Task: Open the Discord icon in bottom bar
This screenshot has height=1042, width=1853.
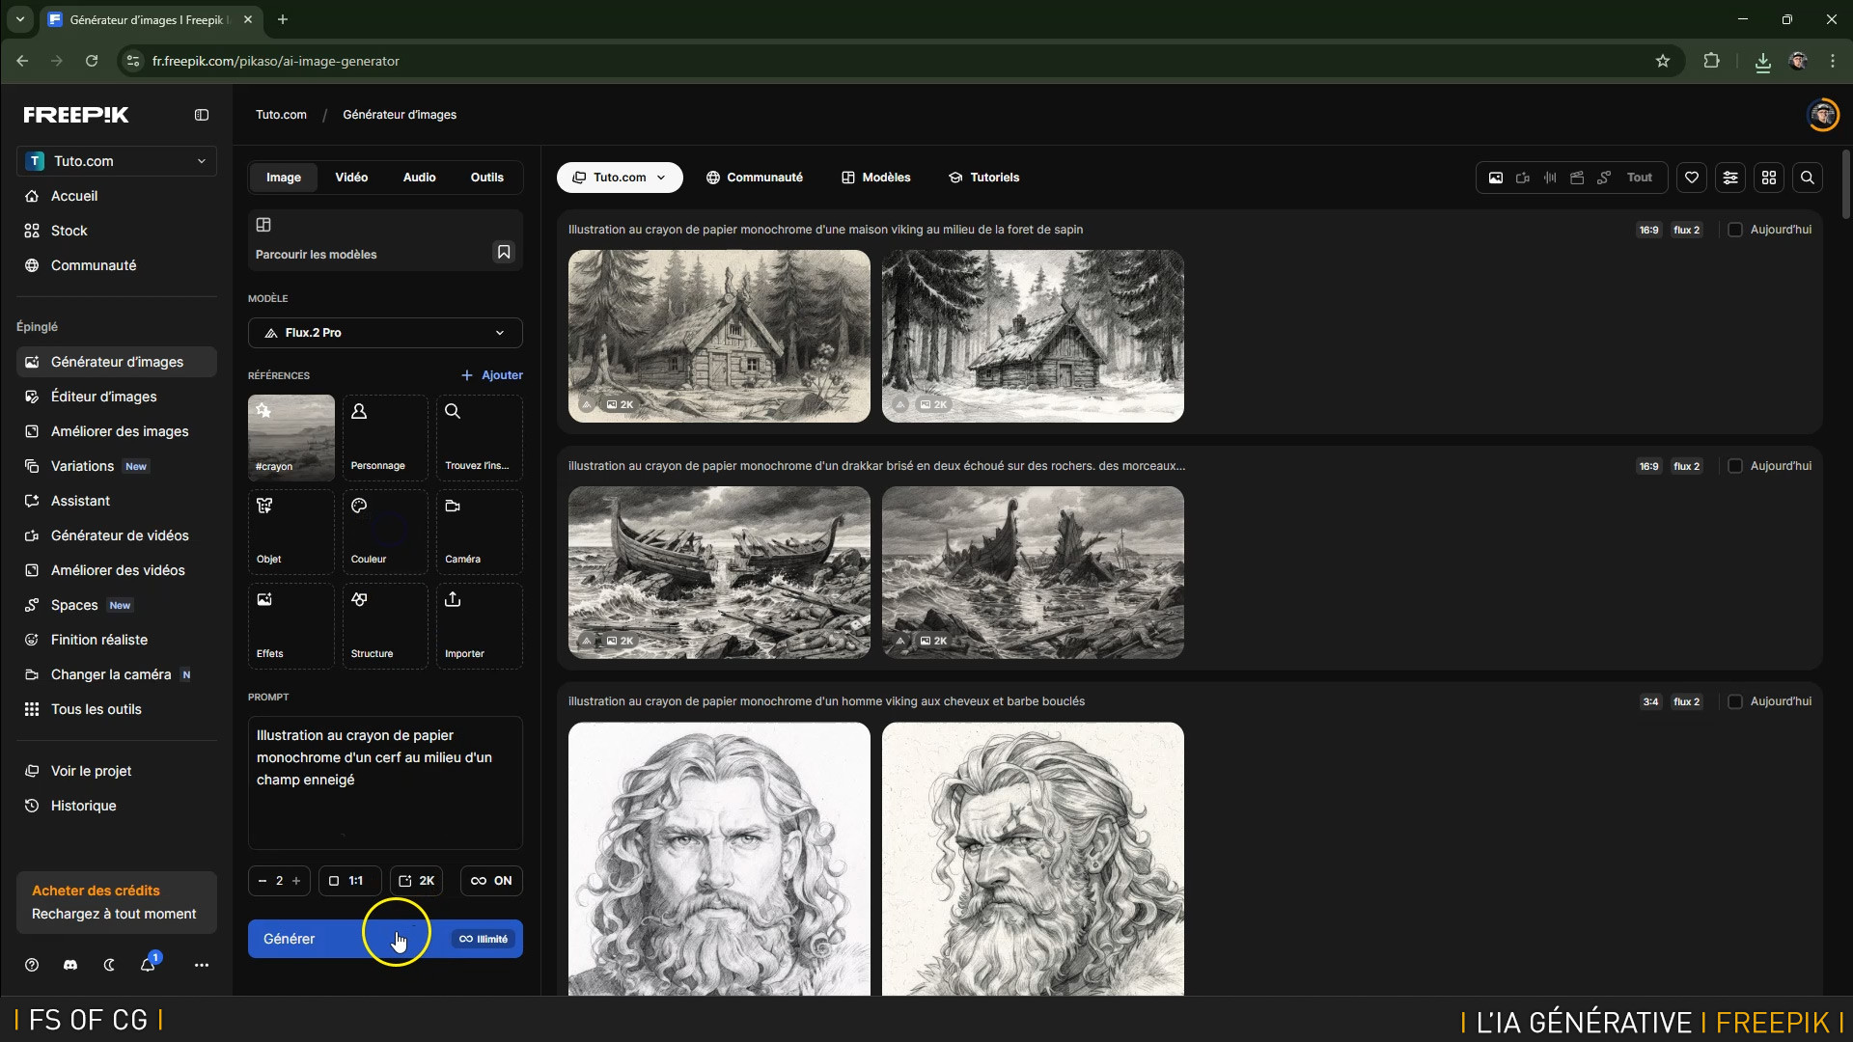Action: (70, 965)
